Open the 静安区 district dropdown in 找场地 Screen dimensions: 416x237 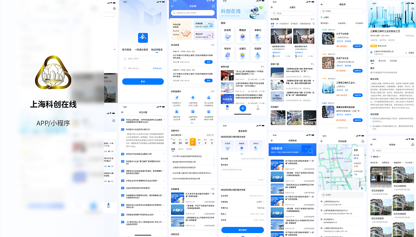[376, 156]
